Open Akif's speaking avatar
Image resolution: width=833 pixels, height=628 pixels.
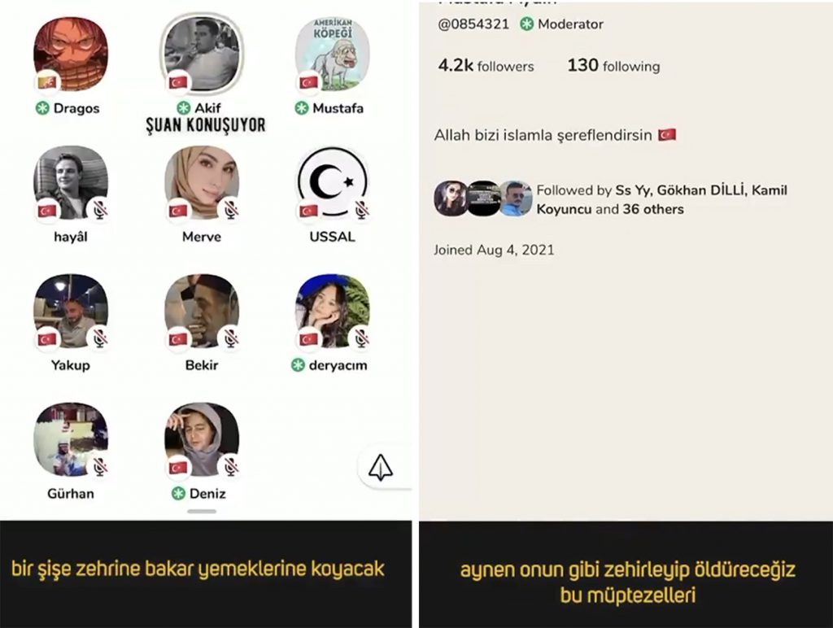point(202,54)
